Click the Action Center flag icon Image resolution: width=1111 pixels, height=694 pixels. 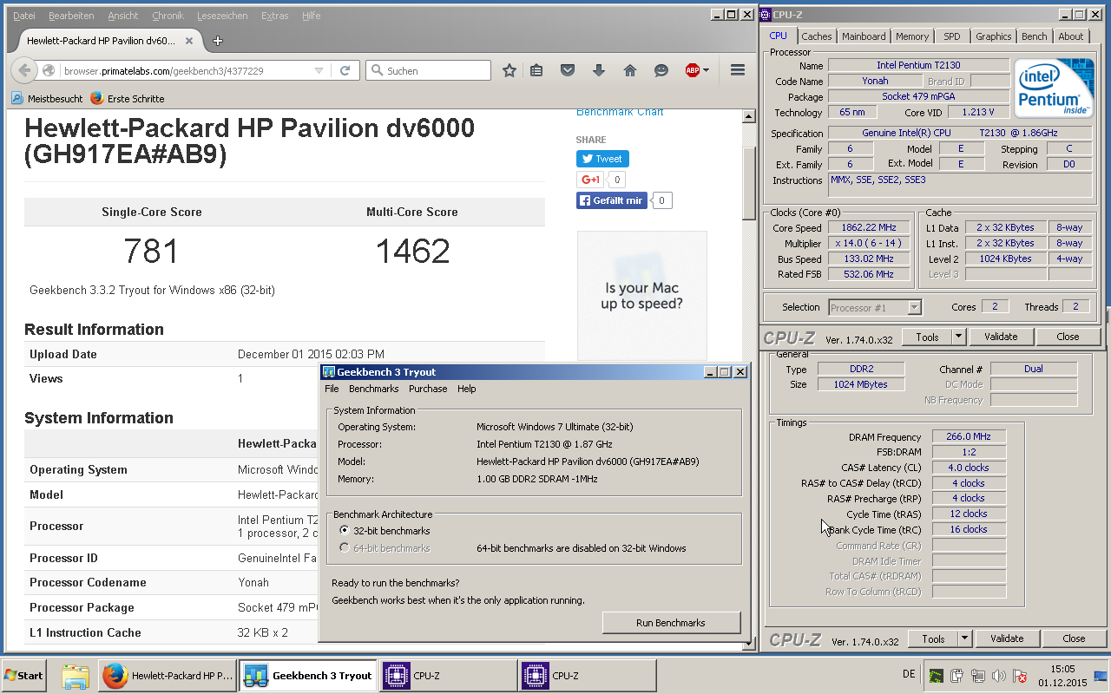coord(1020,676)
